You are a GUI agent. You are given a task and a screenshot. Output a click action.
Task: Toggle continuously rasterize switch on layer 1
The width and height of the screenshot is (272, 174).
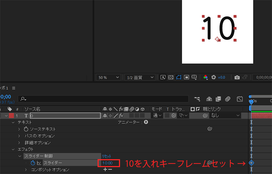(110, 115)
